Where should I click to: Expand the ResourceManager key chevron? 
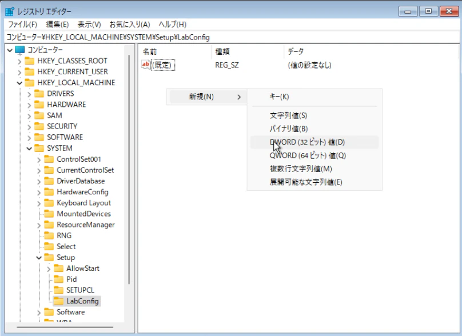coord(39,225)
